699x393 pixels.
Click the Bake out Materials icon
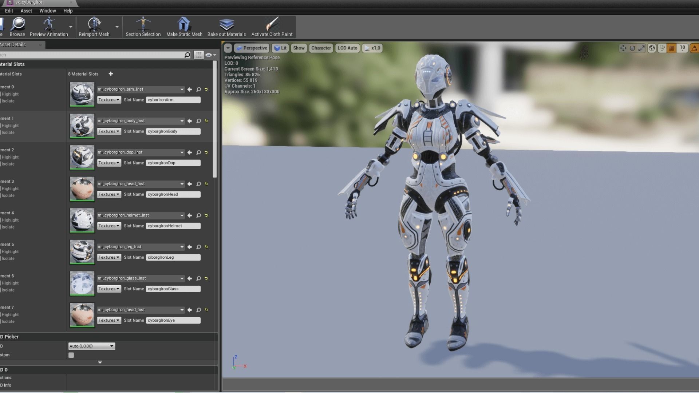(226, 27)
